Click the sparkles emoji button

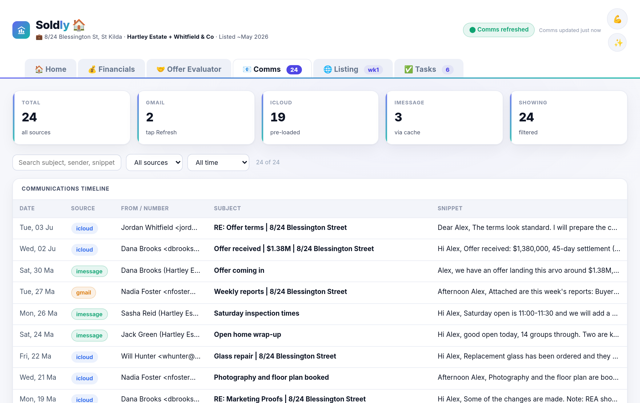point(617,43)
